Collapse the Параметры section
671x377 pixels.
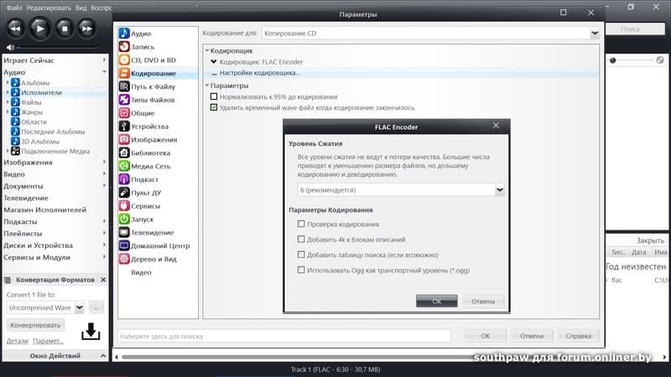[x=207, y=85]
